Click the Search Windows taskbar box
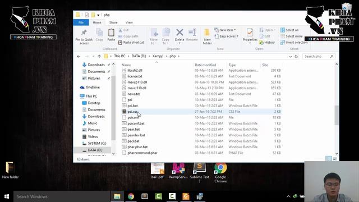 point(62,196)
